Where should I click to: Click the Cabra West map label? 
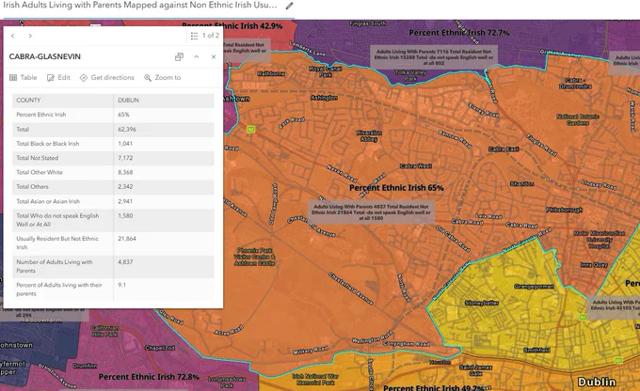[415, 166]
